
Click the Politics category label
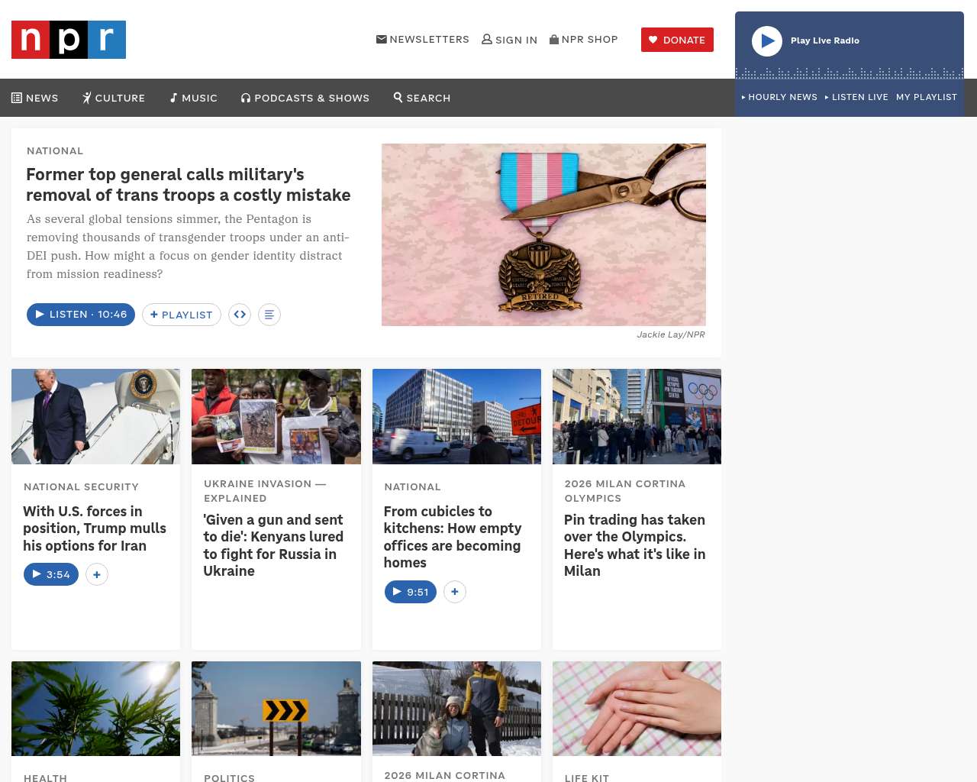[x=229, y=777]
